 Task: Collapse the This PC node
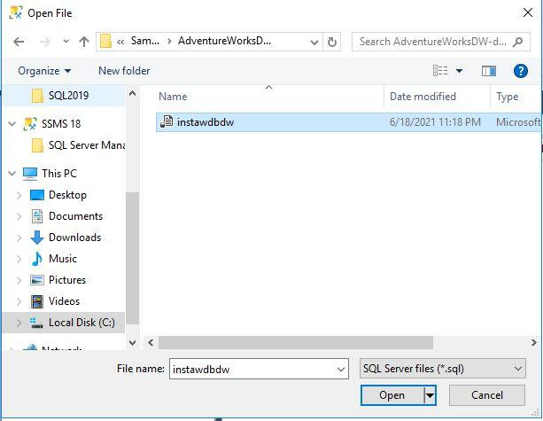[12, 173]
